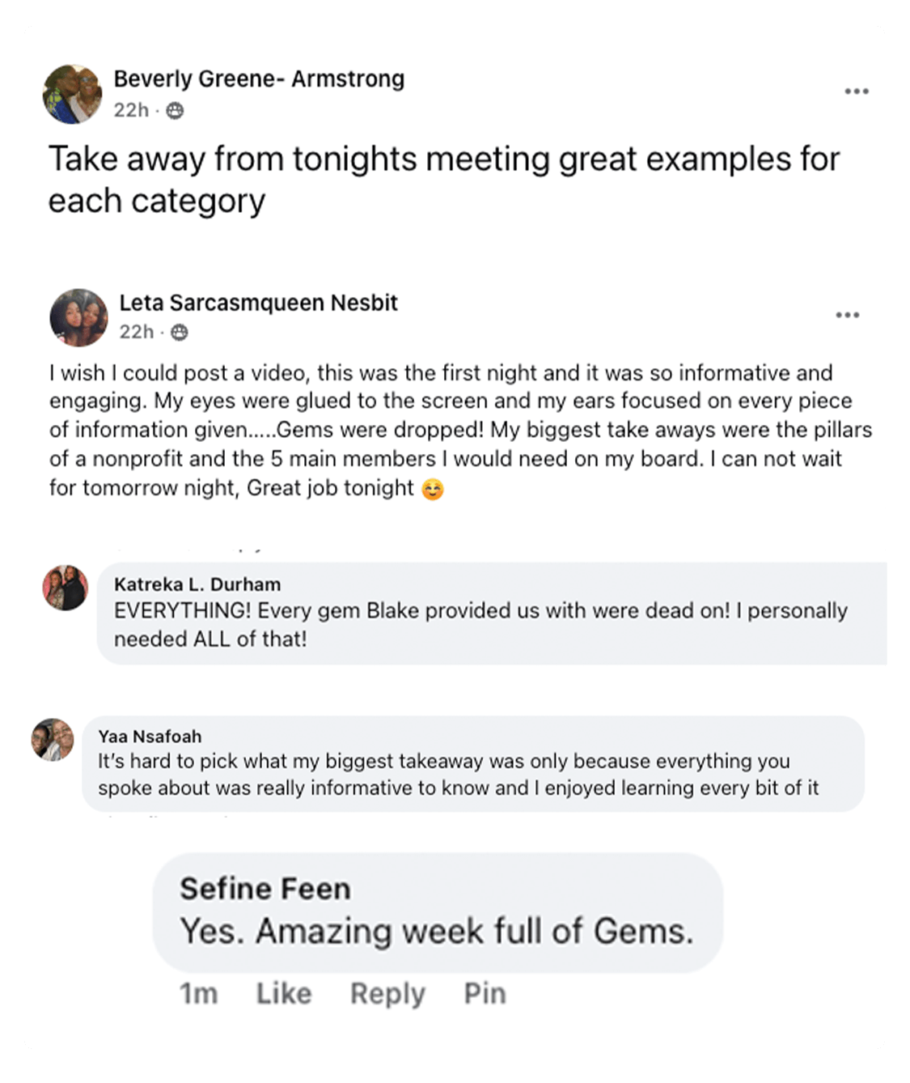The width and height of the screenshot is (910, 1083).
Task: Click the 22h timestamp on Beverly's post
Action: (131, 111)
